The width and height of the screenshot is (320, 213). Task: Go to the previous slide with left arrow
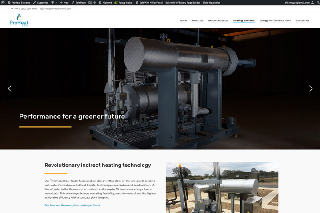(x=10, y=88)
